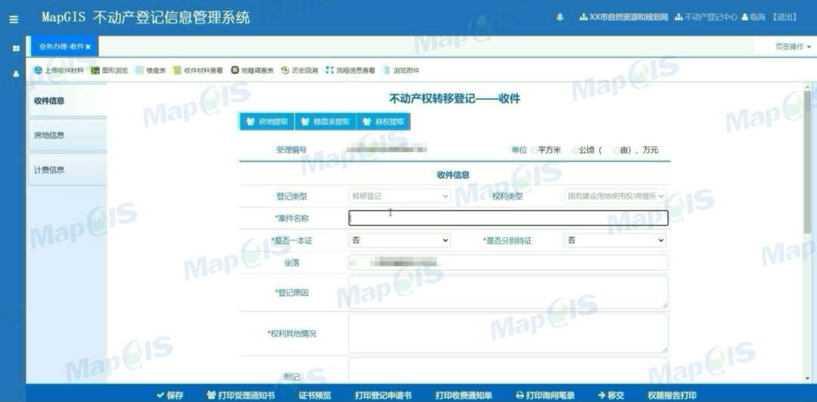Image resolution: width=817 pixels, height=402 pixels.
Task: Open 登记类型 dropdown
Action: (399, 196)
